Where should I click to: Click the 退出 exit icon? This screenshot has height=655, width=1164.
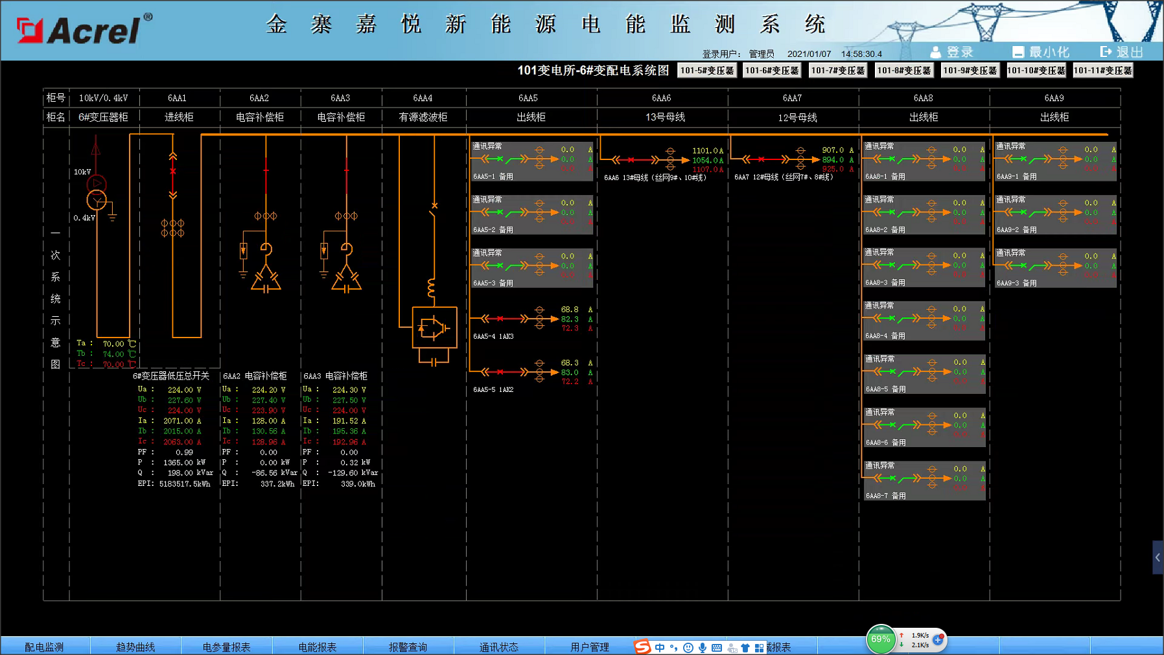[x=1106, y=52]
